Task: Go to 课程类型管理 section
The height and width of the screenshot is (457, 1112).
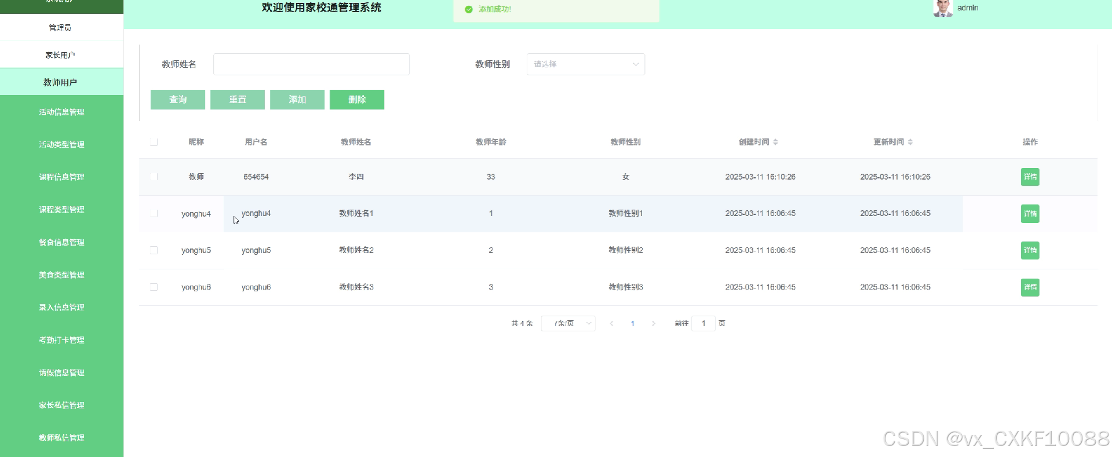Action: click(x=61, y=210)
